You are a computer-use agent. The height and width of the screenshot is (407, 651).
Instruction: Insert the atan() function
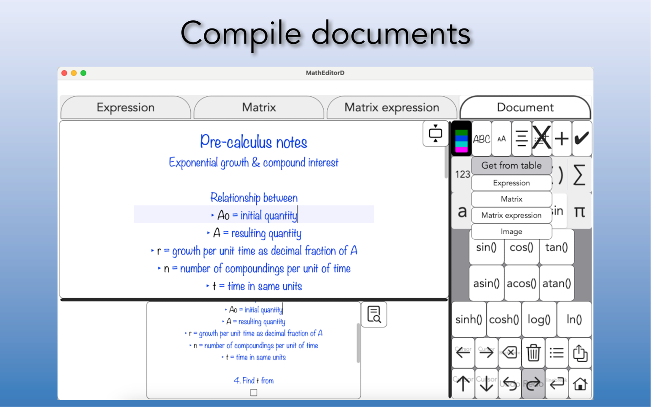557,284
